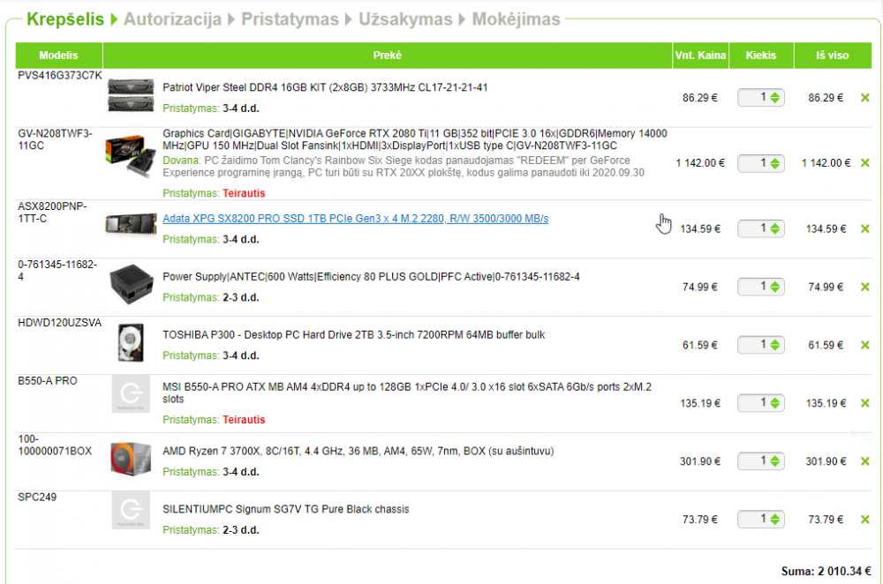Image resolution: width=883 pixels, height=584 pixels.
Task: Remove the ANTEC 600 Watts power supply
Action: (865, 287)
